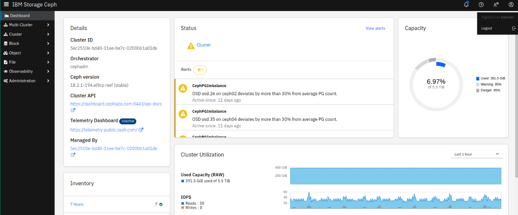This screenshot has height=215, width=518.
Task: Open the user profile icon
Action: pos(511,5)
